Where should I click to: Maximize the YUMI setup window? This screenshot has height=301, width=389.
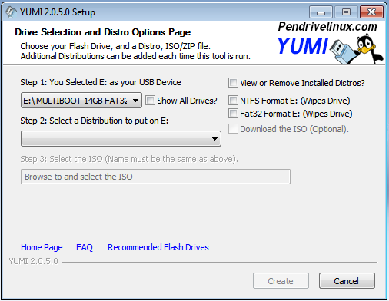tap(346, 12)
